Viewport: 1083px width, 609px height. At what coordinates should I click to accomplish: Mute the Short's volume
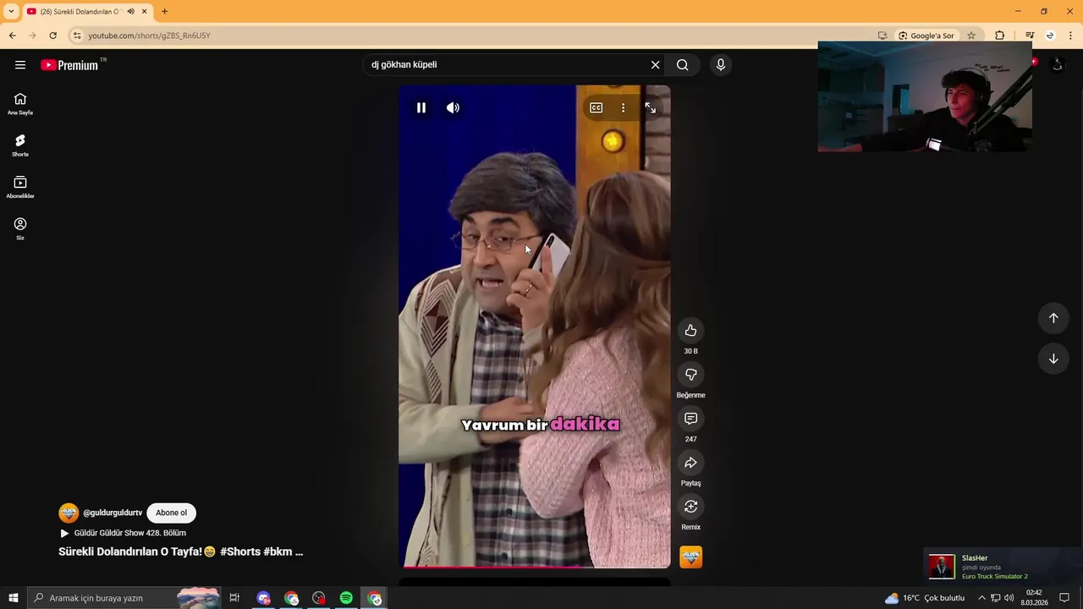(x=453, y=107)
